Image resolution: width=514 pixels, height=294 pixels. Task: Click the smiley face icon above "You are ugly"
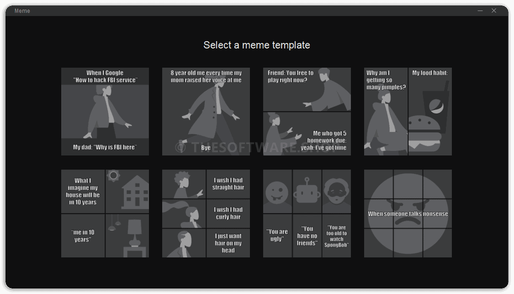(x=277, y=192)
